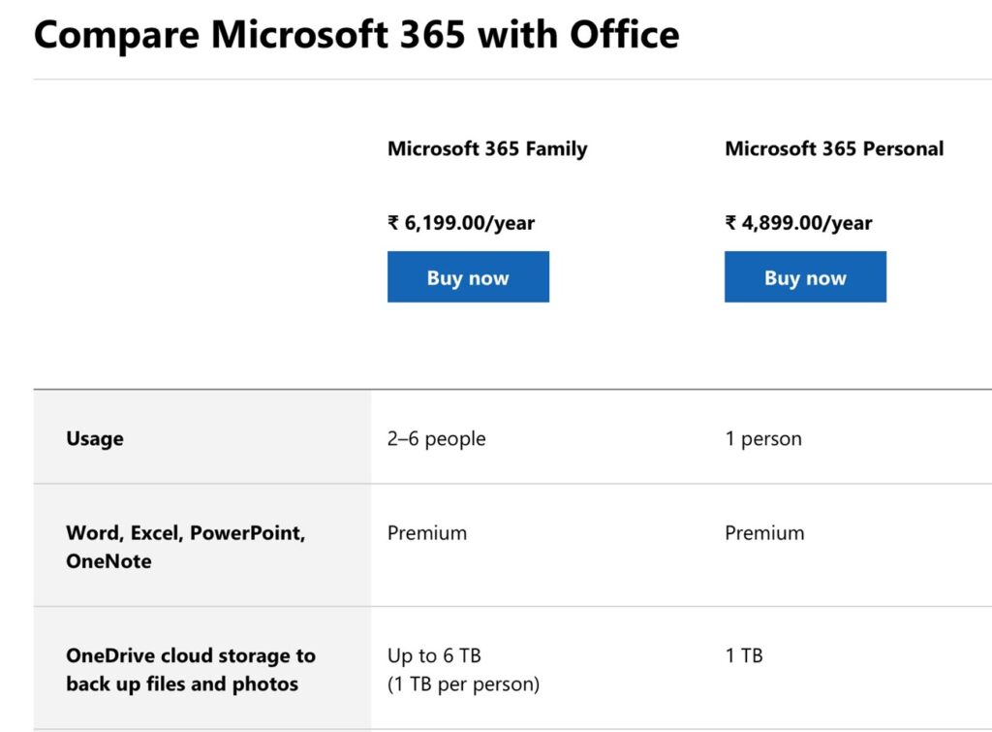Screen dimensions: 992x732
Task: Click the 1 person usage value
Action: (763, 438)
